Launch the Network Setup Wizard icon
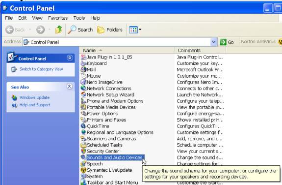Image resolution: width=282 pixels, height=185 pixels. (x=83, y=95)
